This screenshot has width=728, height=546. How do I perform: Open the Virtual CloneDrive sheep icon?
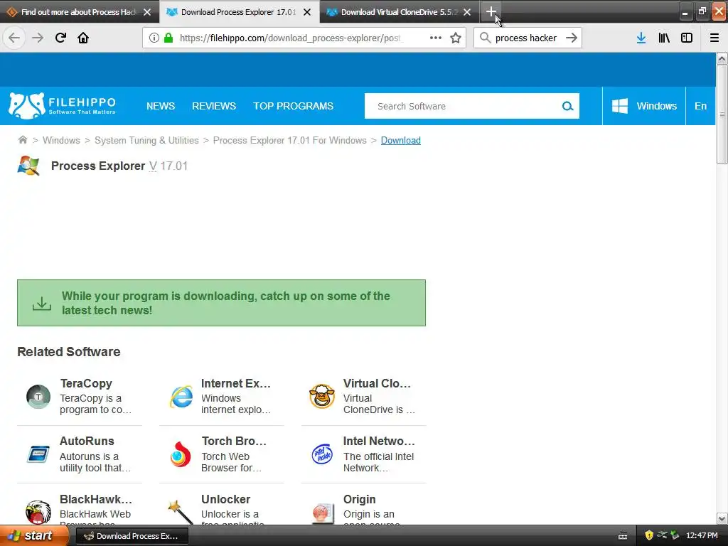(322, 396)
